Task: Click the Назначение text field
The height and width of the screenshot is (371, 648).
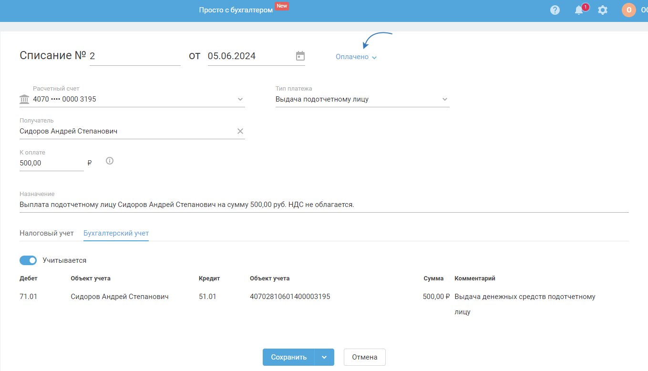Action: point(323,205)
